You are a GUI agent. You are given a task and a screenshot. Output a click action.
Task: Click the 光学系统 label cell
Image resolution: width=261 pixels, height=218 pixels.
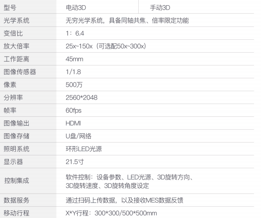point(16,20)
